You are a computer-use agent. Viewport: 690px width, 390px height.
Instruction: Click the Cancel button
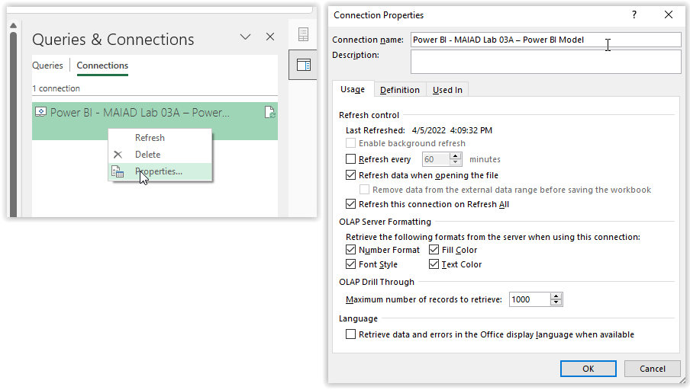[652, 369]
